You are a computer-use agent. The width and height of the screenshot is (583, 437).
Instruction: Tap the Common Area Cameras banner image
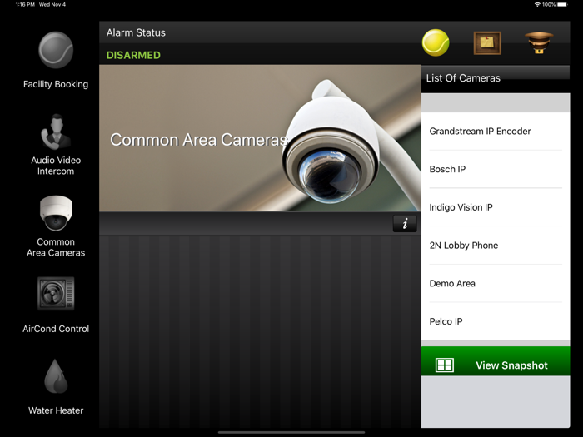[260, 138]
